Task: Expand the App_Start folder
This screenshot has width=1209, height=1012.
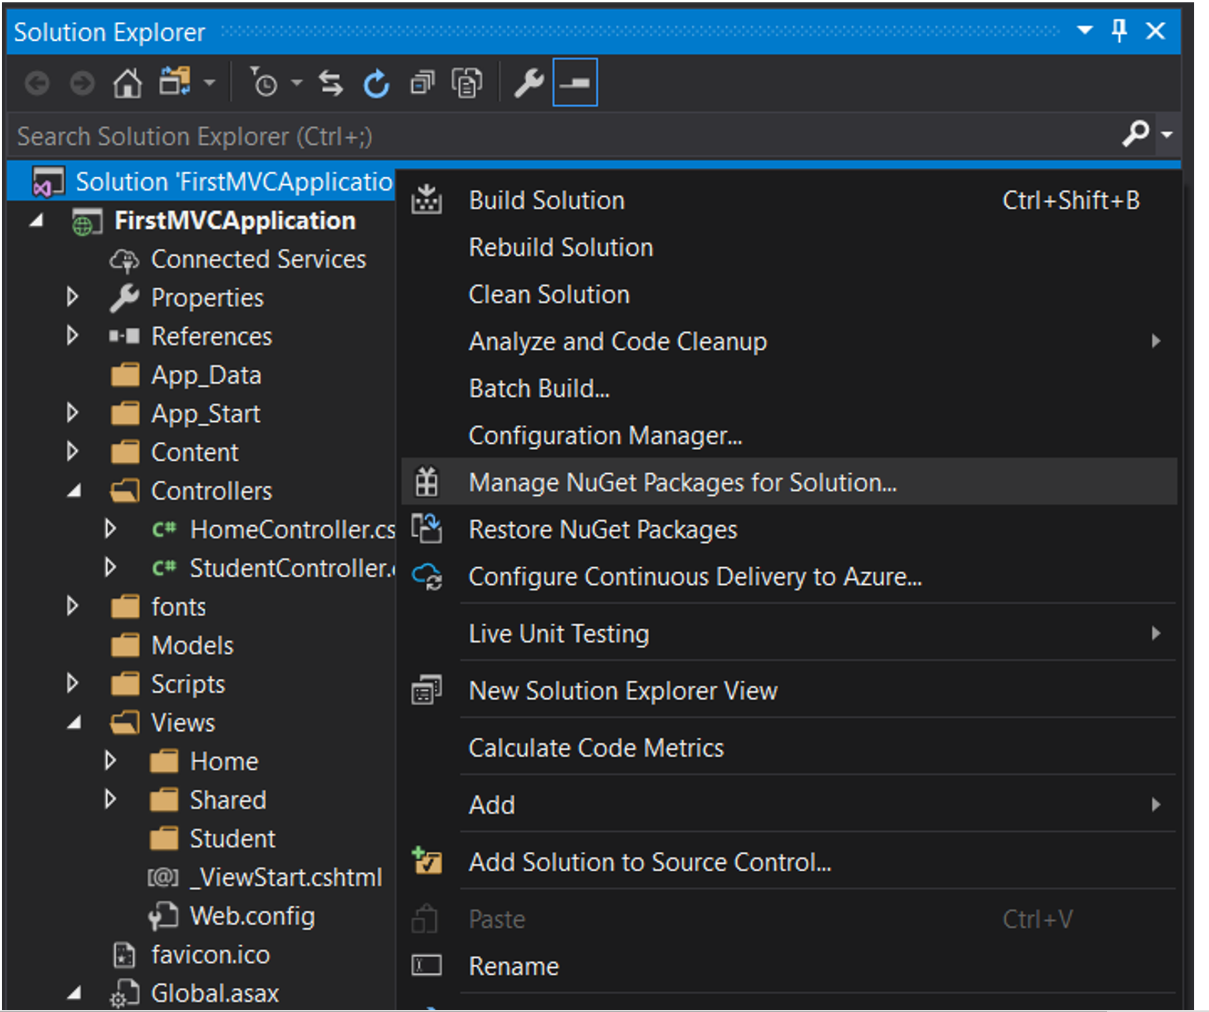Action: pos(72,413)
